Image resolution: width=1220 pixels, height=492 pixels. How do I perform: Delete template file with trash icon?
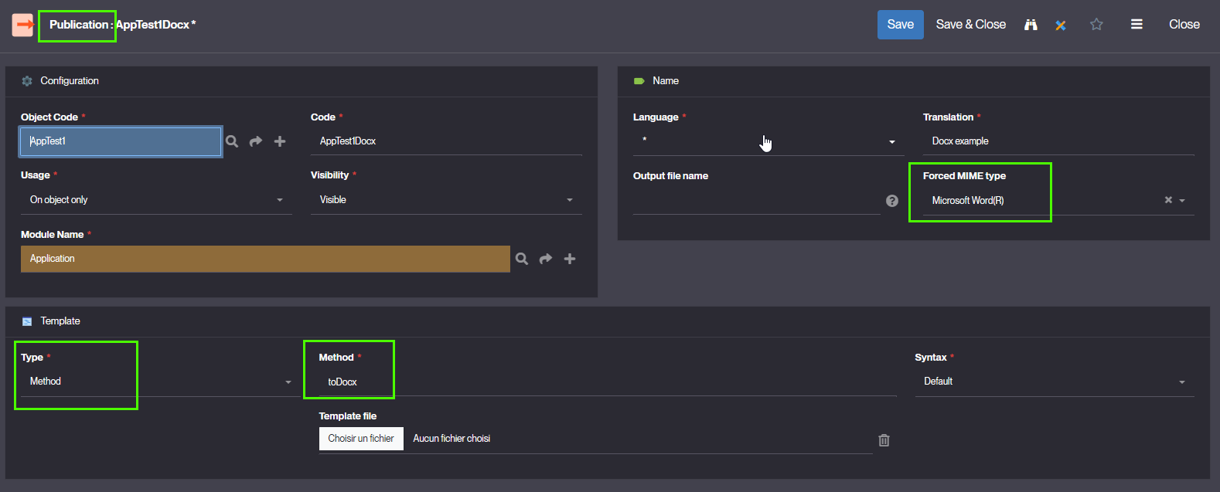884,440
